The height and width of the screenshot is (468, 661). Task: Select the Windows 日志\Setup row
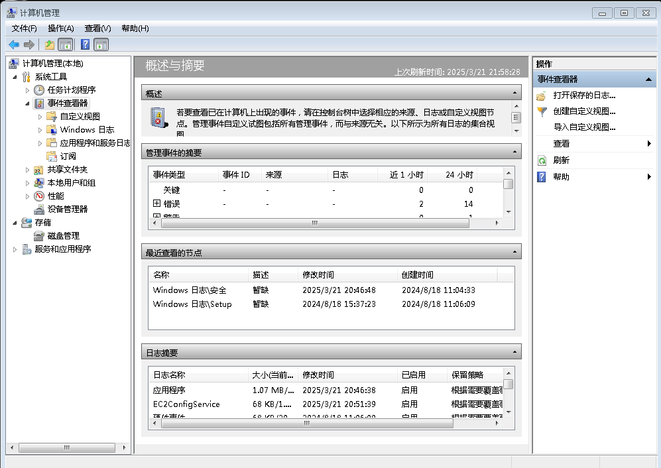(x=331, y=304)
